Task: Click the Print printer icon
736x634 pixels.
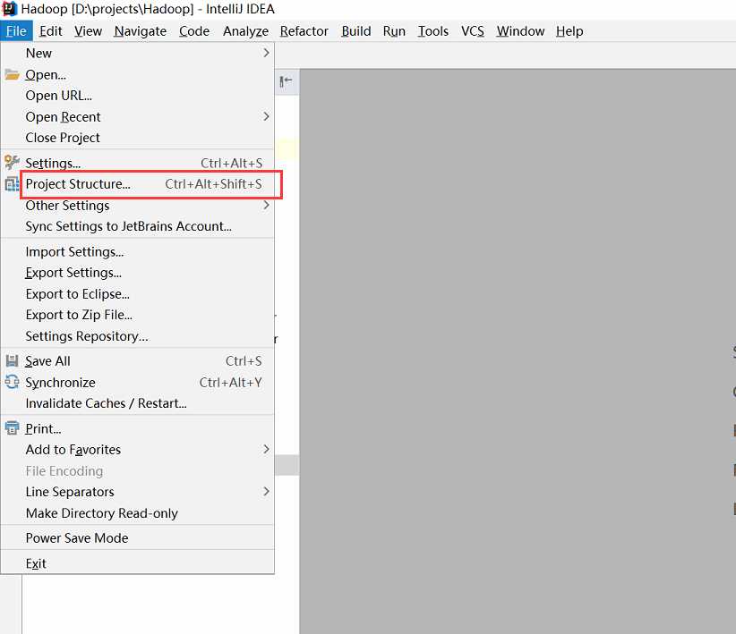Action: click(12, 428)
